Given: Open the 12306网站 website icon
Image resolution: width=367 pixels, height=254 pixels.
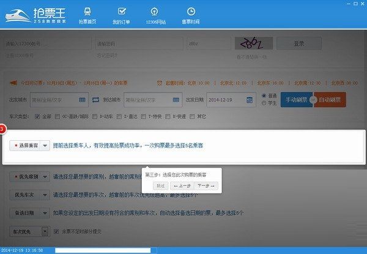Looking at the screenshot, I should point(157,15).
